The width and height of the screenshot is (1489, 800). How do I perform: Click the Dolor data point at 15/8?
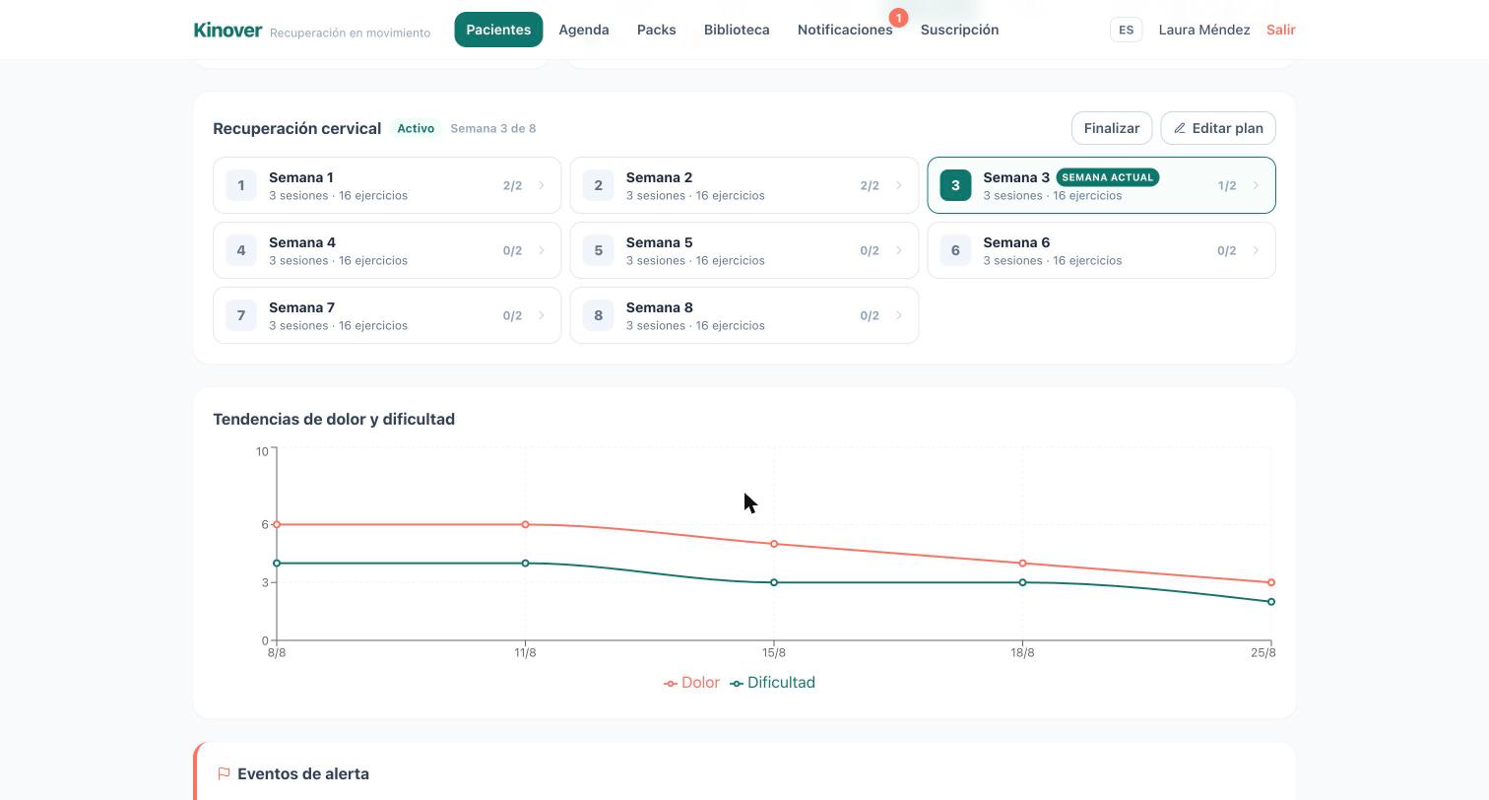pos(774,544)
